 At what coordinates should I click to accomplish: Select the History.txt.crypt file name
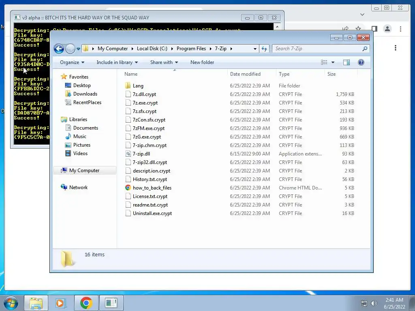click(150, 179)
